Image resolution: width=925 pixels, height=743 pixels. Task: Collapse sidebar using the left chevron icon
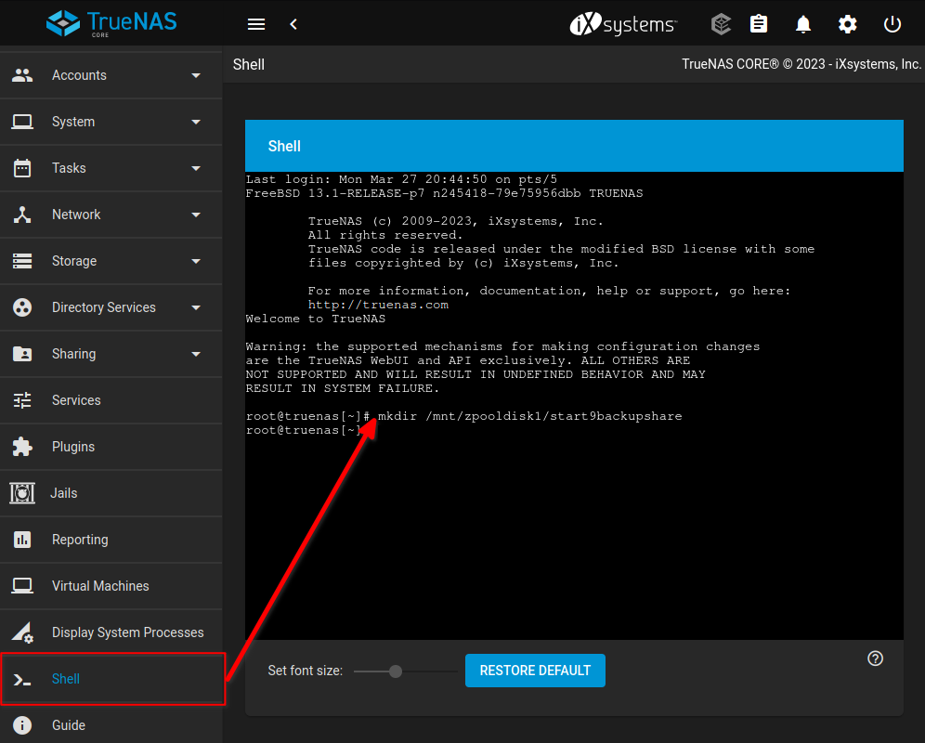(293, 24)
